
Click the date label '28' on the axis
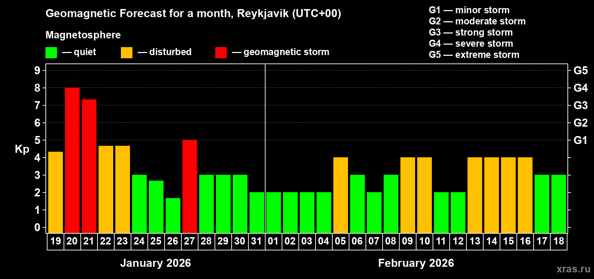pos(206,241)
